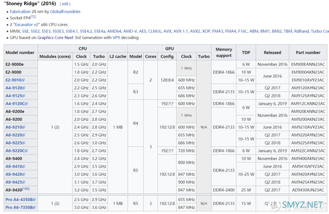Click the external link icon beside A9-9410
Image resolution: width=329 pixels, height=214 pixels.
click(x=24, y=167)
